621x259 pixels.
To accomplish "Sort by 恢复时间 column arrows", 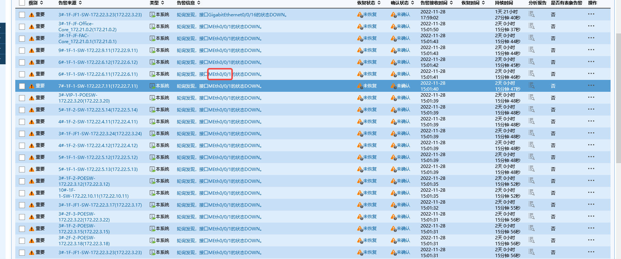I will coord(483,3).
